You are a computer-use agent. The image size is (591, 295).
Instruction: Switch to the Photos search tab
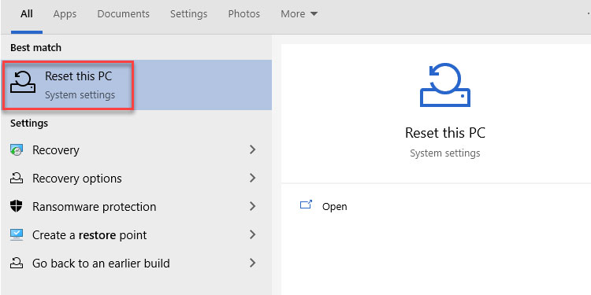tap(243, 14)
